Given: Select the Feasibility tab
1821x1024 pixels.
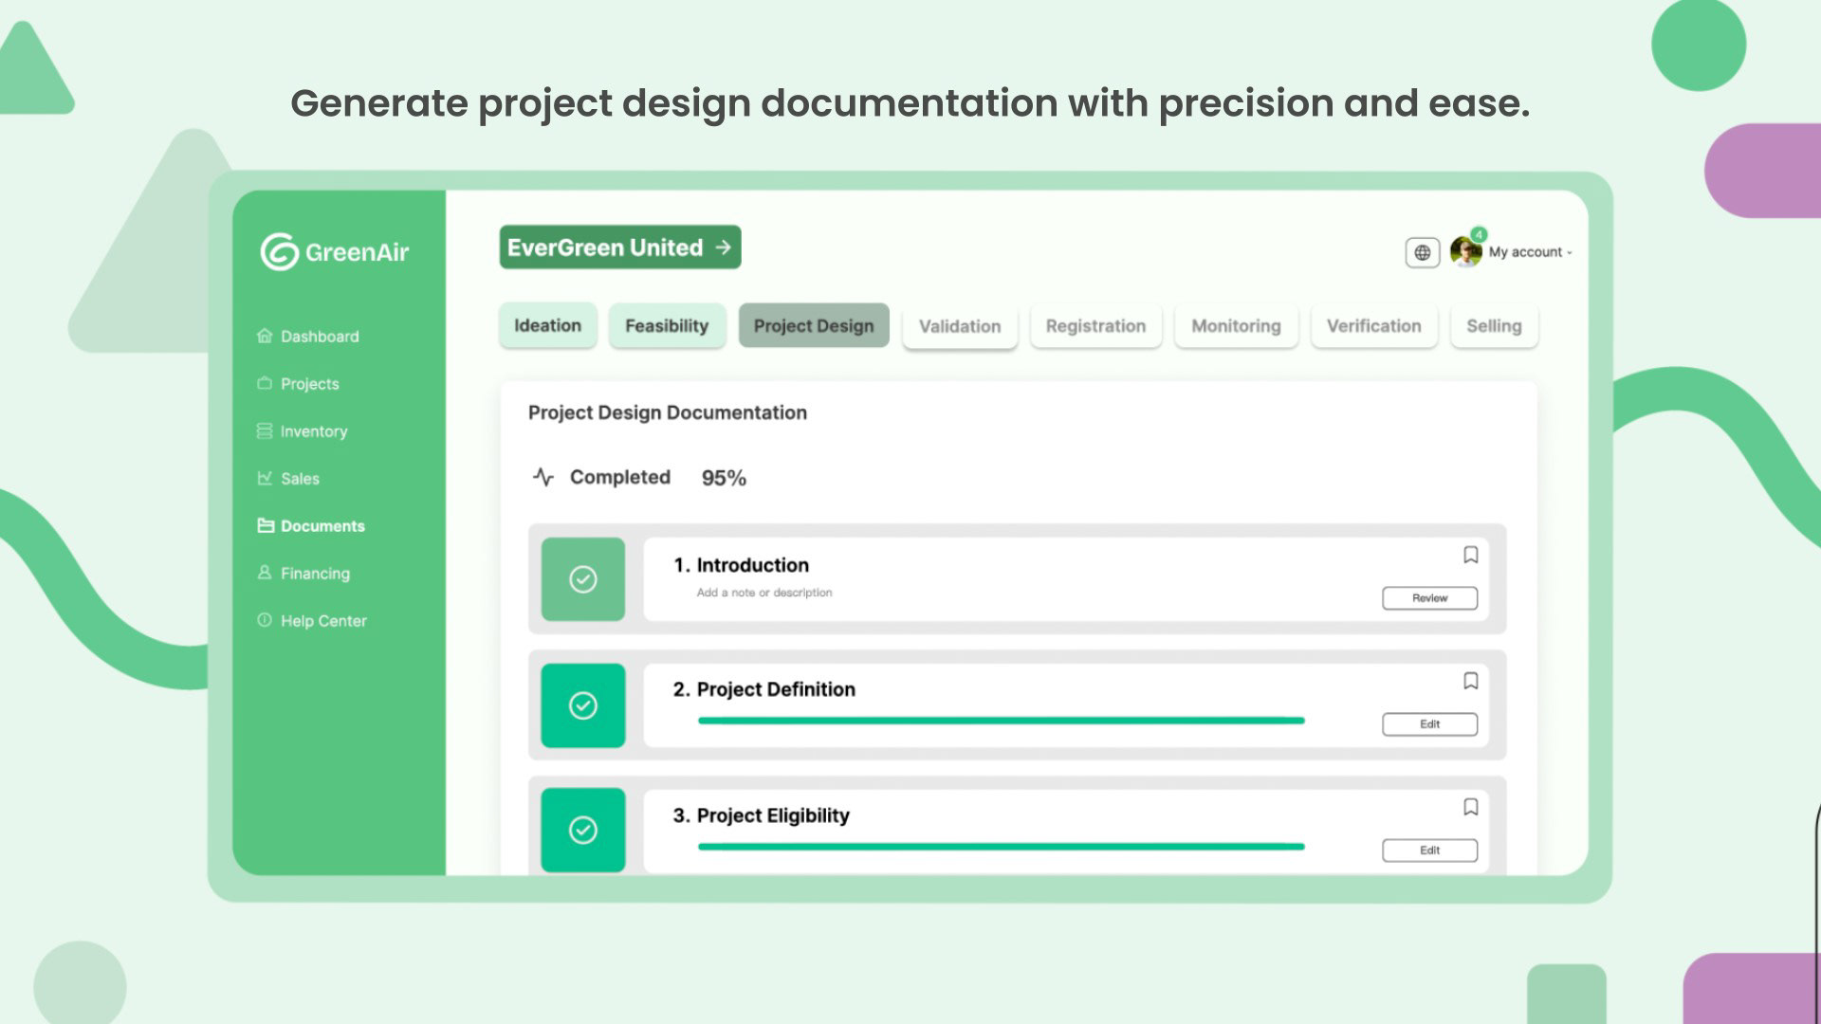Looking at the screenshot, I should click(666, 326).
